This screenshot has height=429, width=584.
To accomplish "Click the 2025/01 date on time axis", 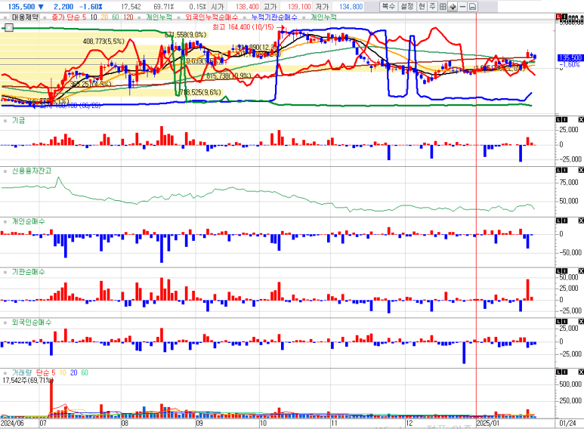I will [x=488, y=423].
